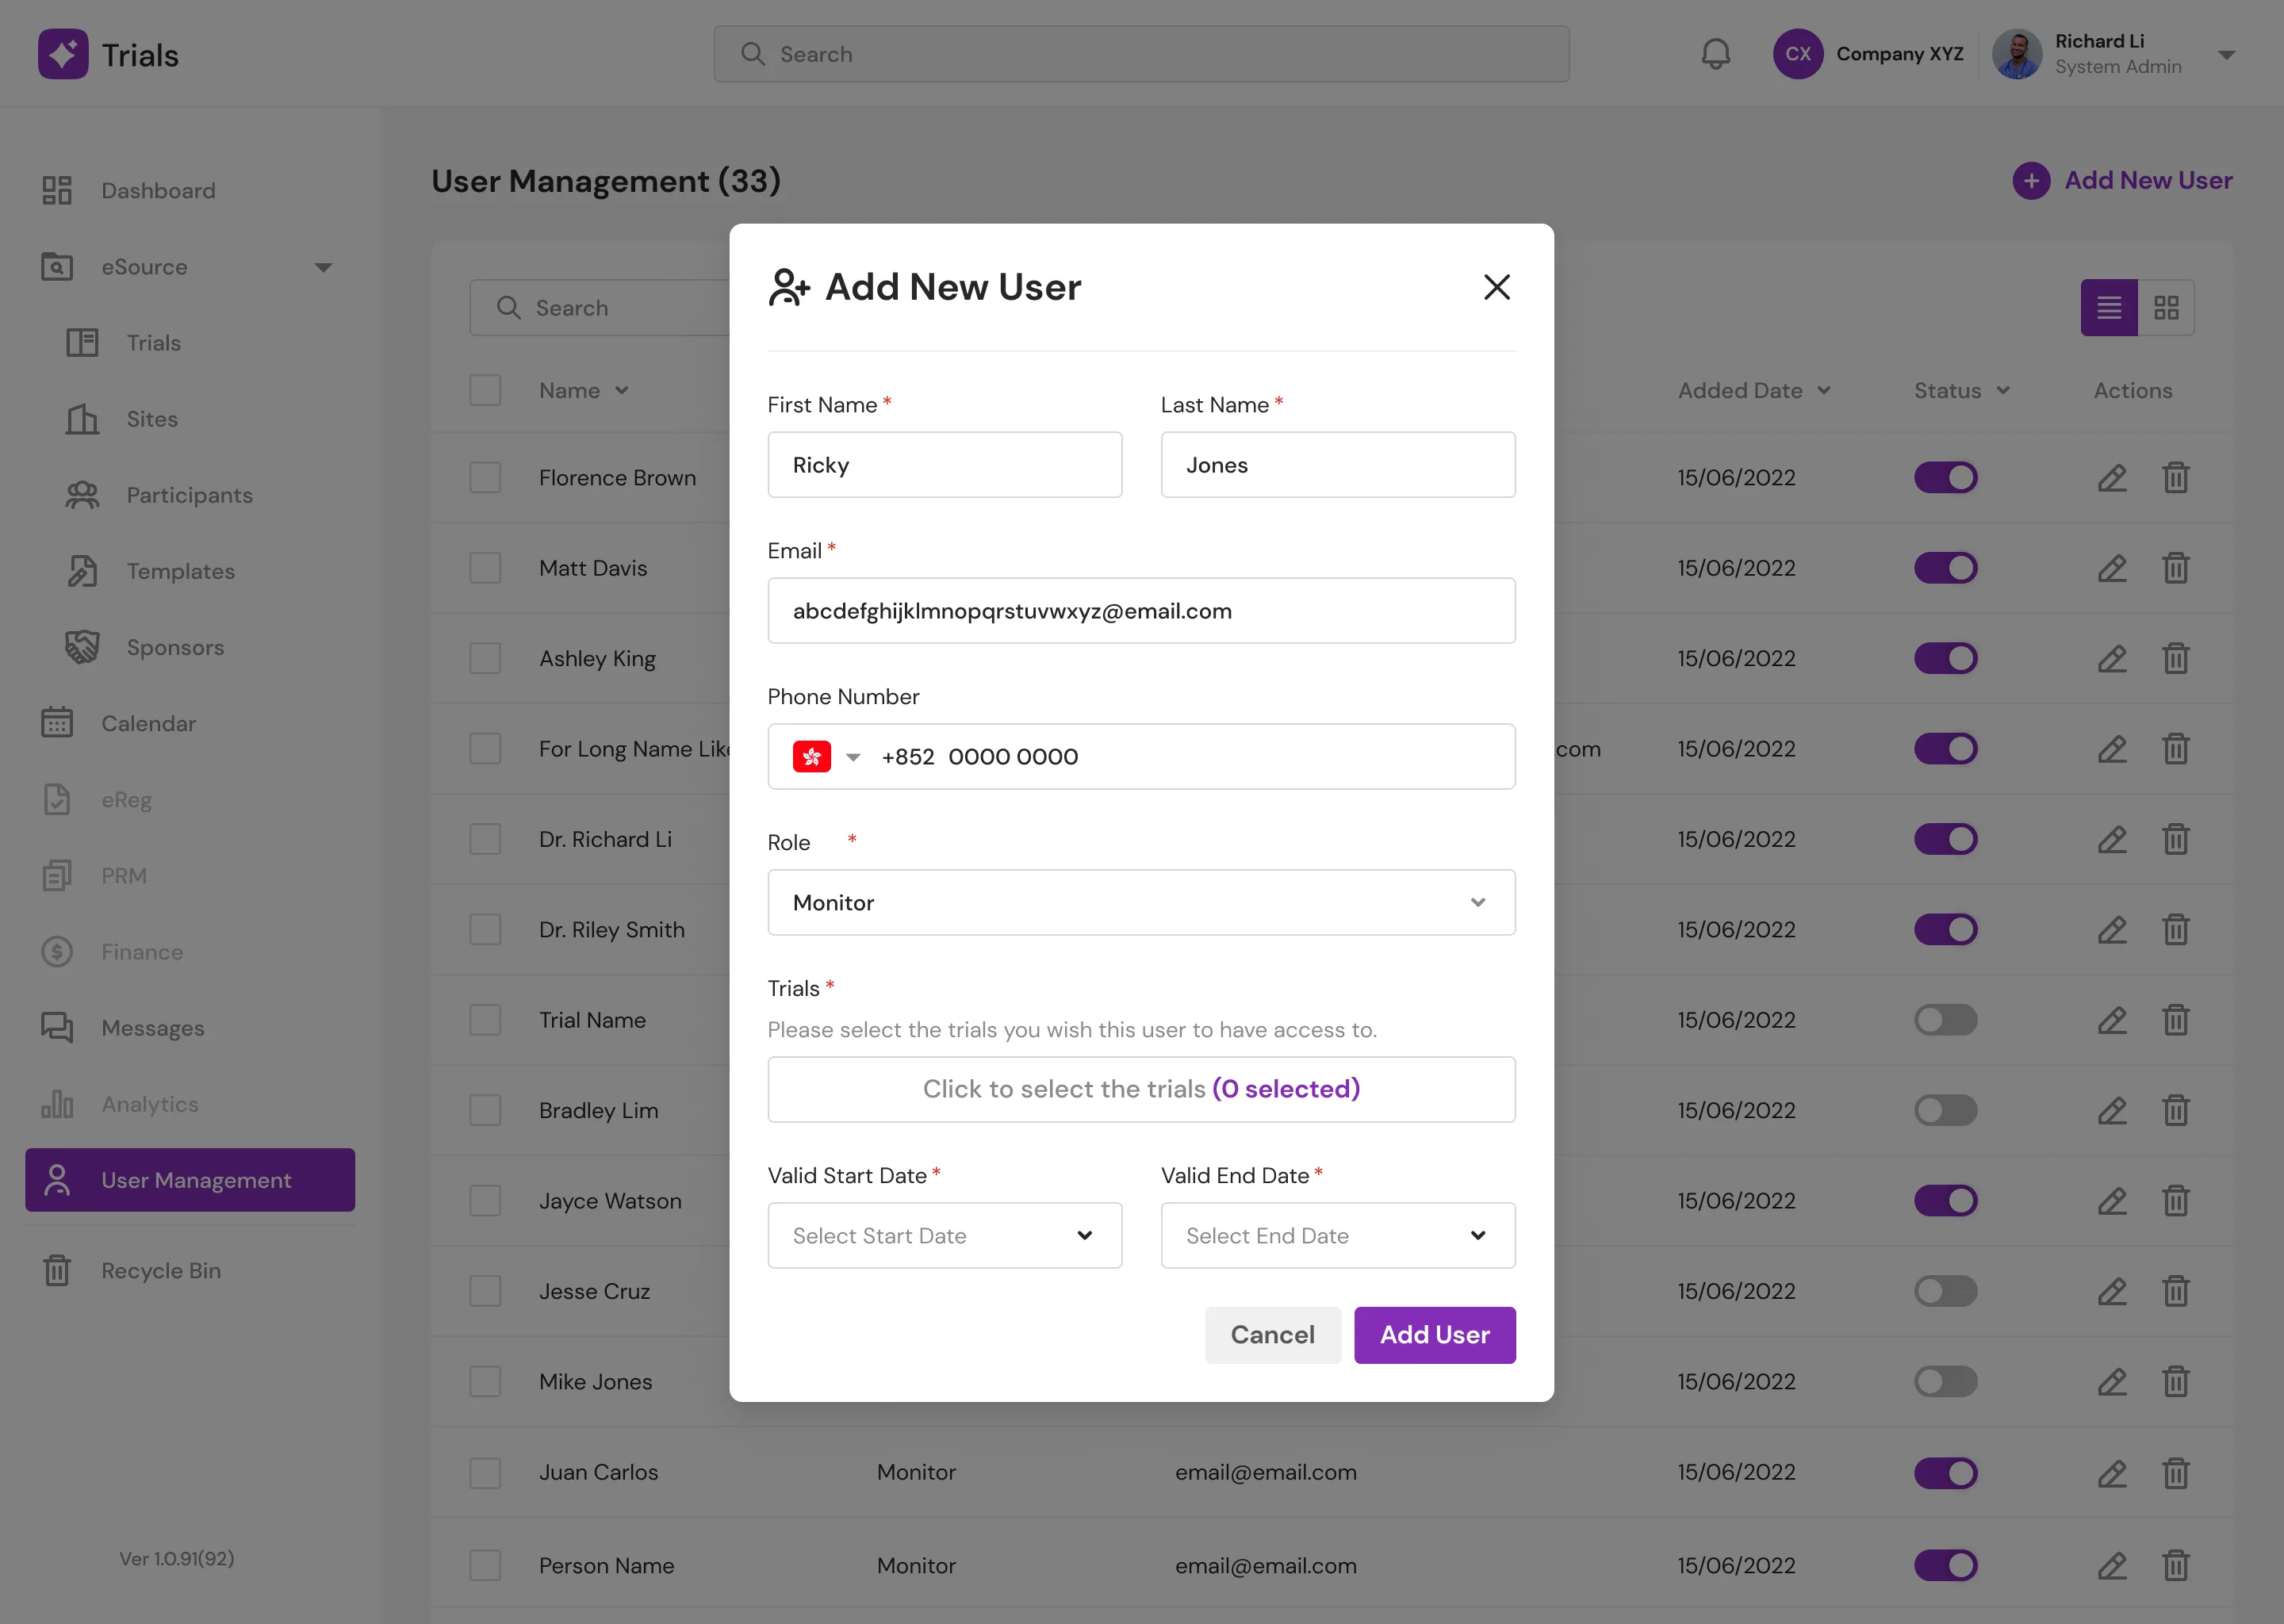The width and height of the screenshot is (2284, 1624).
Task: Delete the Jesse Cruz row
Action: click(2175, 1291)
